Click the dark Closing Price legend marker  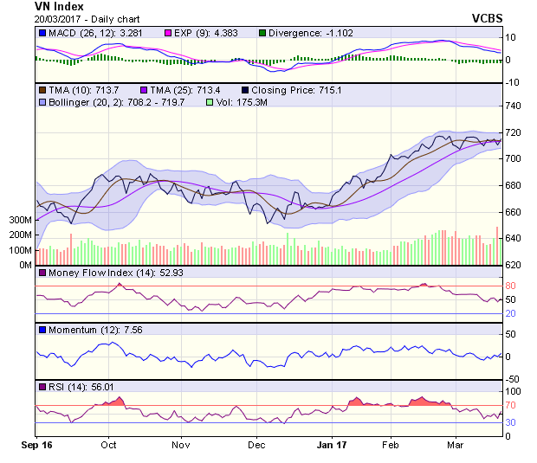pyautogui.click(x=246, y=89)
